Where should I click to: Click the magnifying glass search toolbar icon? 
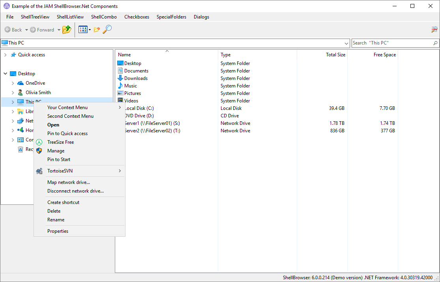[107, 30]
